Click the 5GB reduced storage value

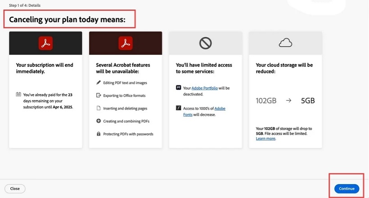click(x=308, y=101)
